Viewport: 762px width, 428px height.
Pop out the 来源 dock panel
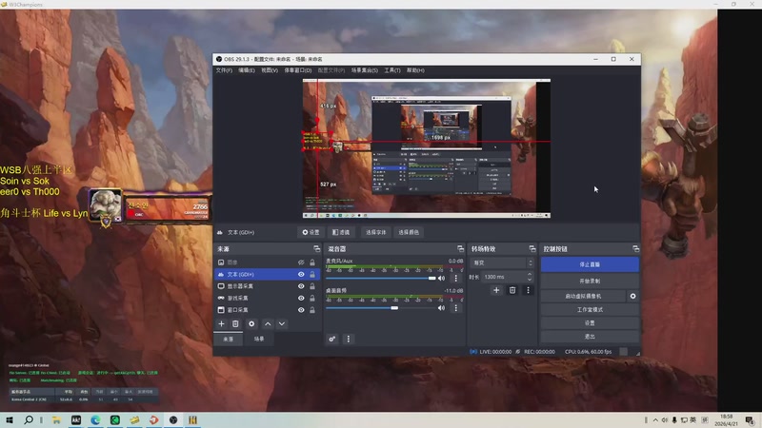(x=317, y=249)
